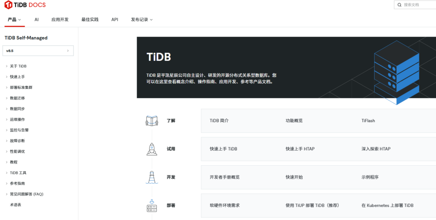
Task: Open the TiFlash link
Action: [x=368, y=121]
